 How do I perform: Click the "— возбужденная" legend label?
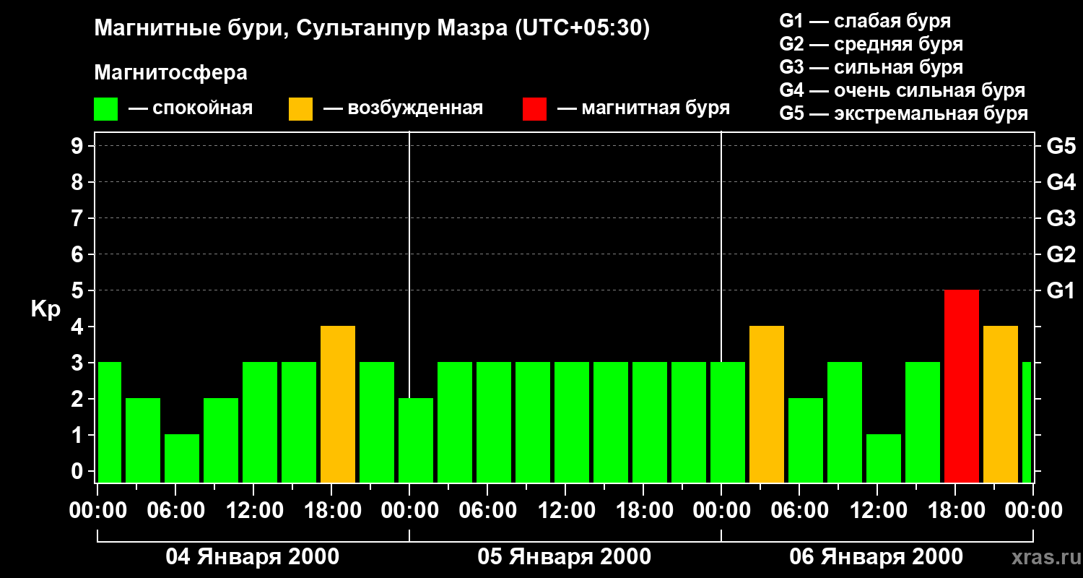pyautogui.click(x=403, y=109)
